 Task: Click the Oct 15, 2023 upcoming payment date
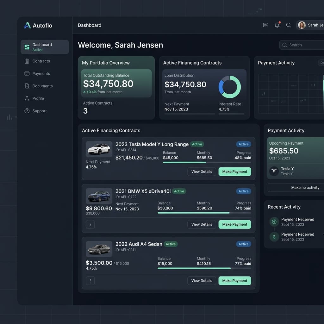tap(279, 158)
